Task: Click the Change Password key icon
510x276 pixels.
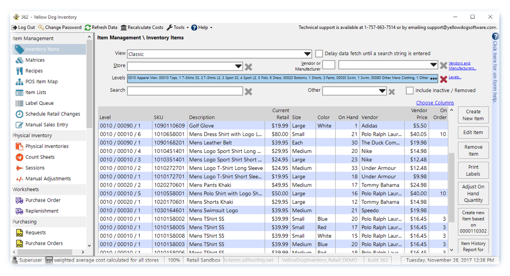Action: (x=41, y=28)
